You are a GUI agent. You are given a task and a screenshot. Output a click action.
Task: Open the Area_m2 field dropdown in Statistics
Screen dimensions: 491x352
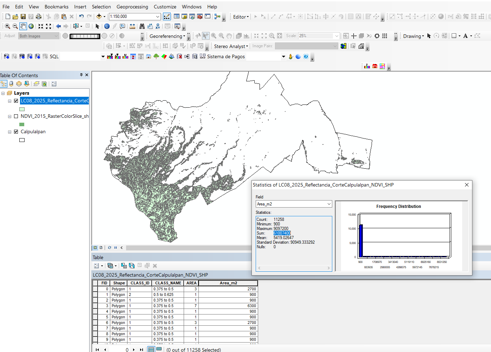click(x=329, y=204)
